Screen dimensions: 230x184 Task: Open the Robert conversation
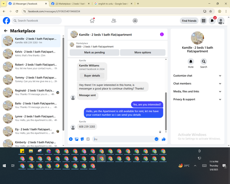click(x=31, y=67)
